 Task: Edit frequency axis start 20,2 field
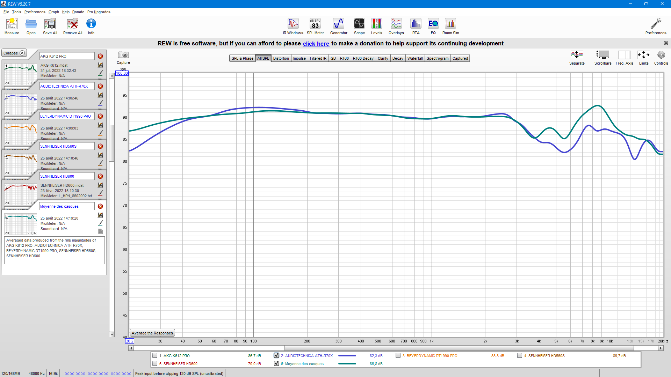[x=130, y=341]
